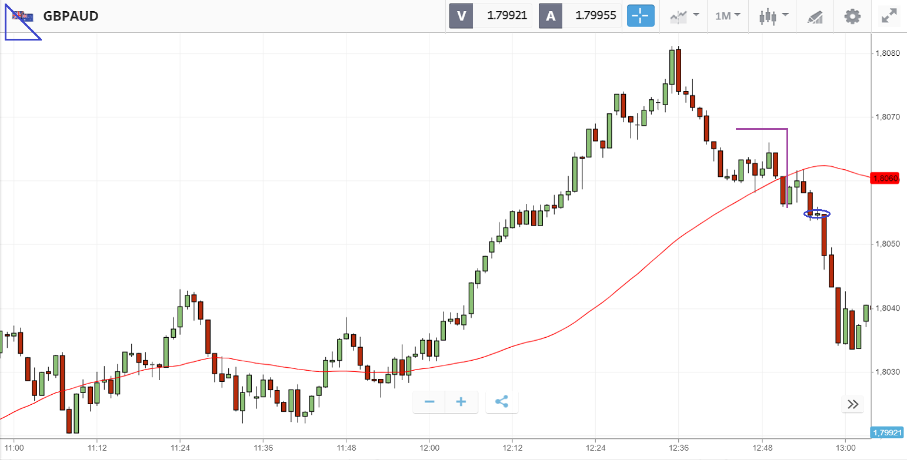Click the A buy price 1.79955 button
Image resolution: width=907 pixels, height=460 pixels.
pyautogui.click(x=580, y=16)
